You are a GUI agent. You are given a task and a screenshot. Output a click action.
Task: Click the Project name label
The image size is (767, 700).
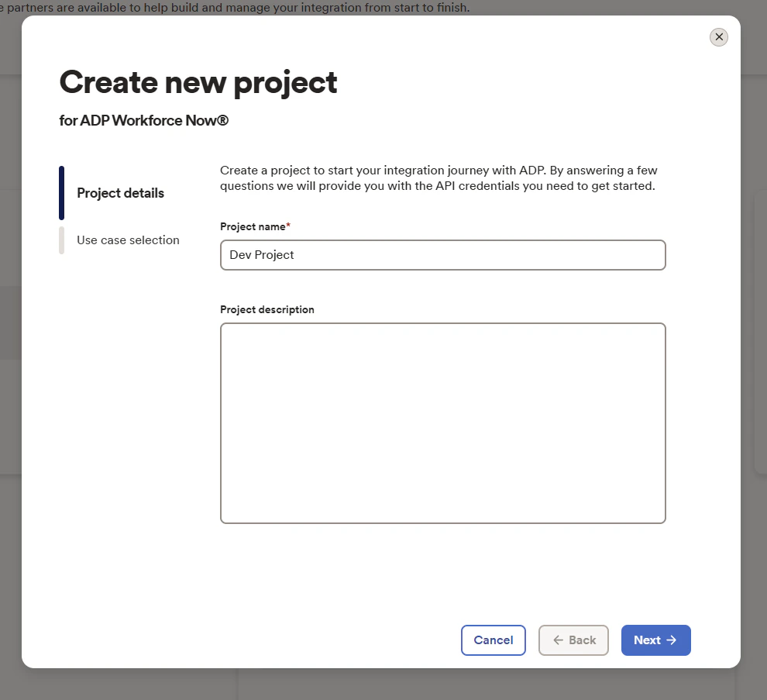tap(251, 226)
